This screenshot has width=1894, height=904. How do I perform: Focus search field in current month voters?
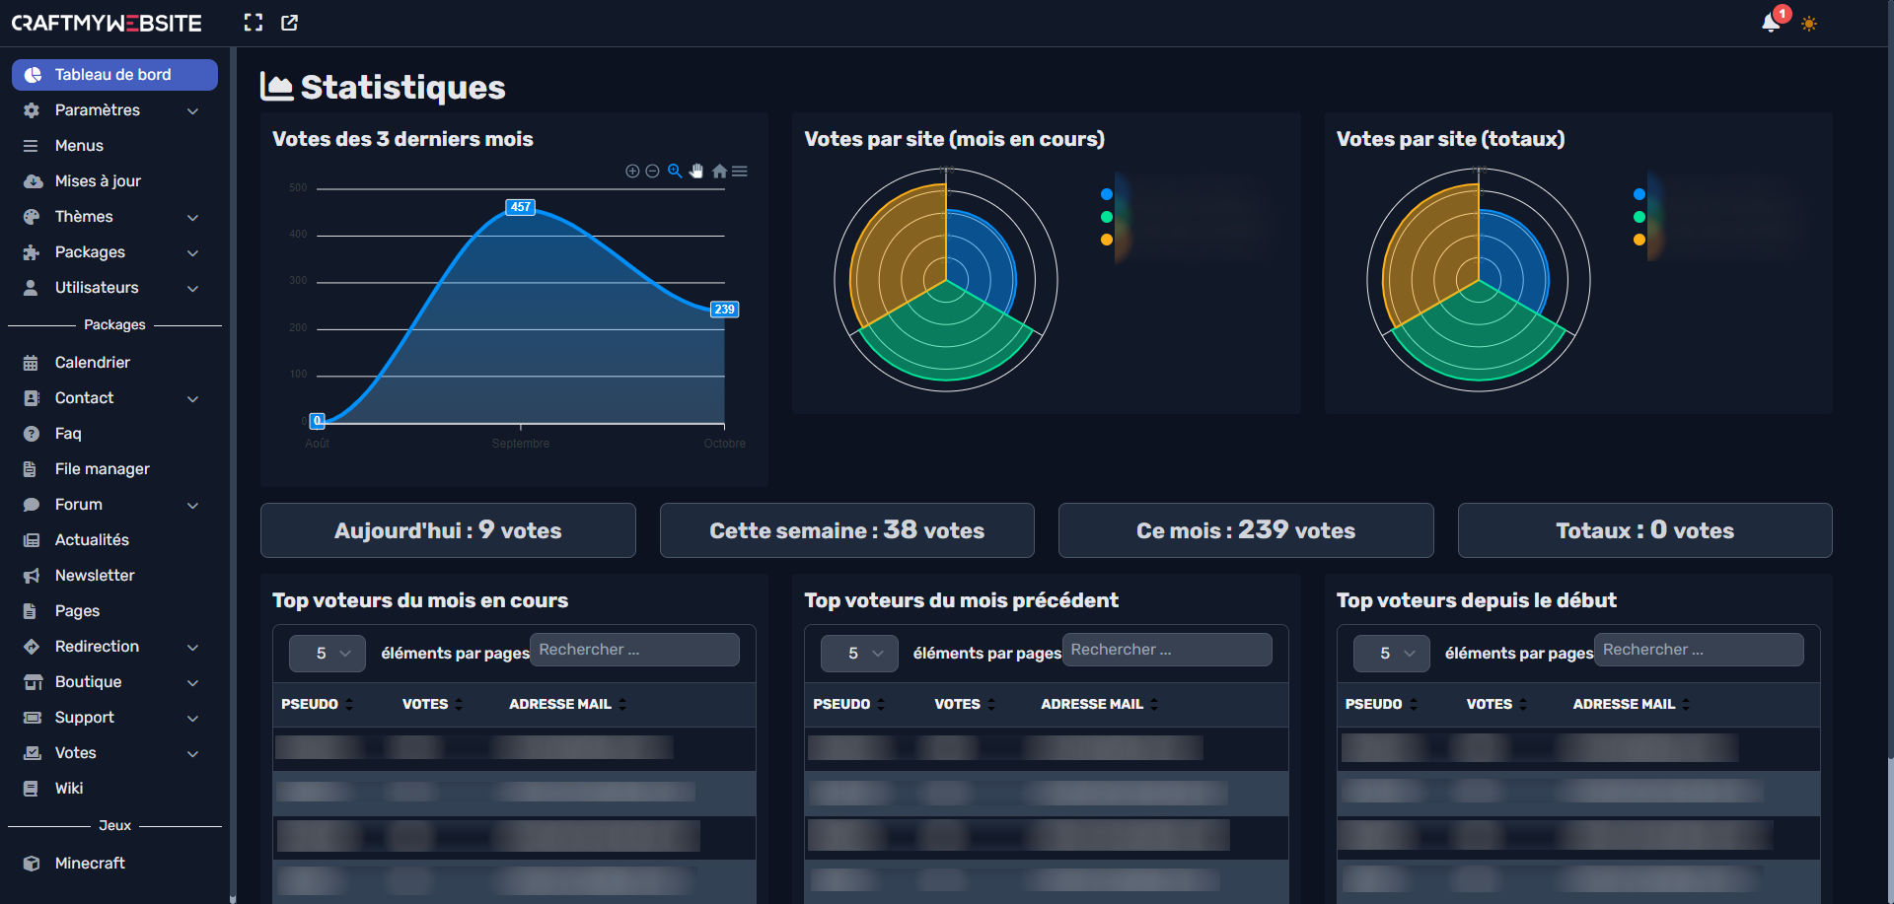[x=635, y=650]
